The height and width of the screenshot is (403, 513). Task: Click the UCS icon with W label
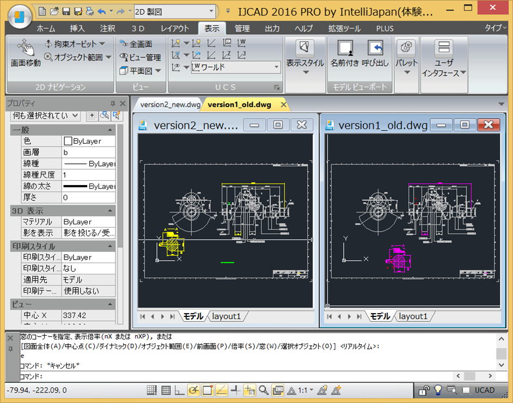241,43
